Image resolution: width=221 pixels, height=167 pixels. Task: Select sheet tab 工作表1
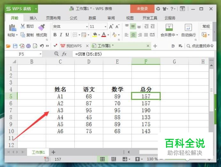(x=38, y=152)
